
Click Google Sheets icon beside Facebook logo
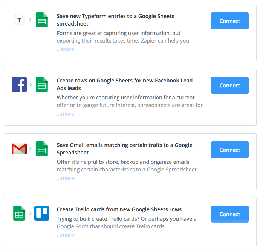tap(41, 84)
